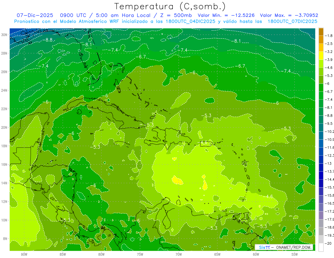Click the 55W longitude axis label
The width and height of the screenshot is (334, 258).
(295, 254)
